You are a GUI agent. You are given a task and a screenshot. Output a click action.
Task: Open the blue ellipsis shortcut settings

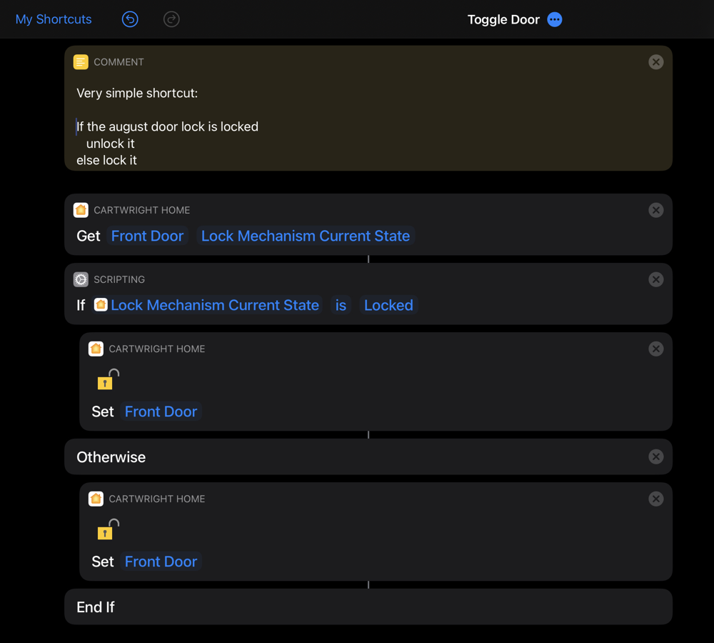pyautogui.click(x=555, y=19)
